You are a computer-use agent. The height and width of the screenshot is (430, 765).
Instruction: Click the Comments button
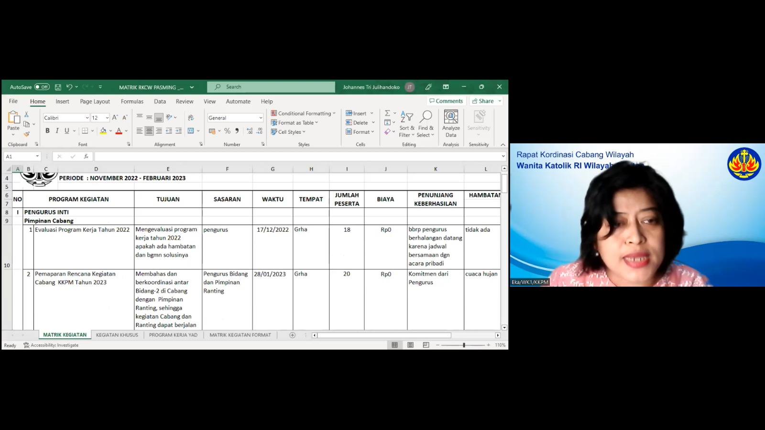click(446, 101)
